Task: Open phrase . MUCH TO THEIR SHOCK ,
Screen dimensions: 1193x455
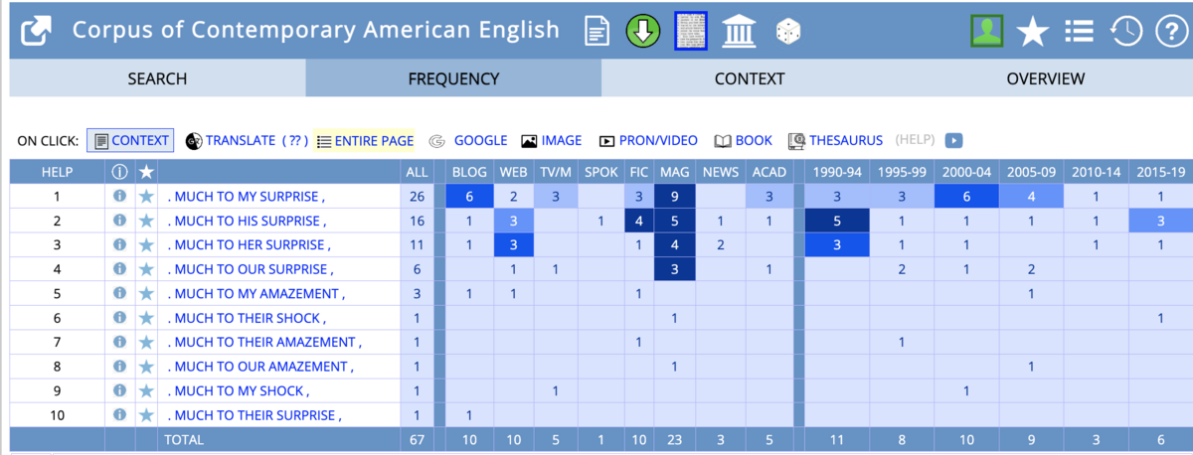Action: (x=247, y=318)
